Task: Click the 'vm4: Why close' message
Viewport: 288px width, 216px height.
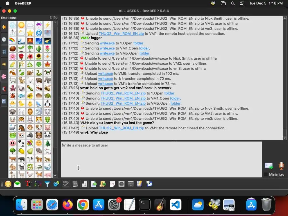Action: (94, 132)
